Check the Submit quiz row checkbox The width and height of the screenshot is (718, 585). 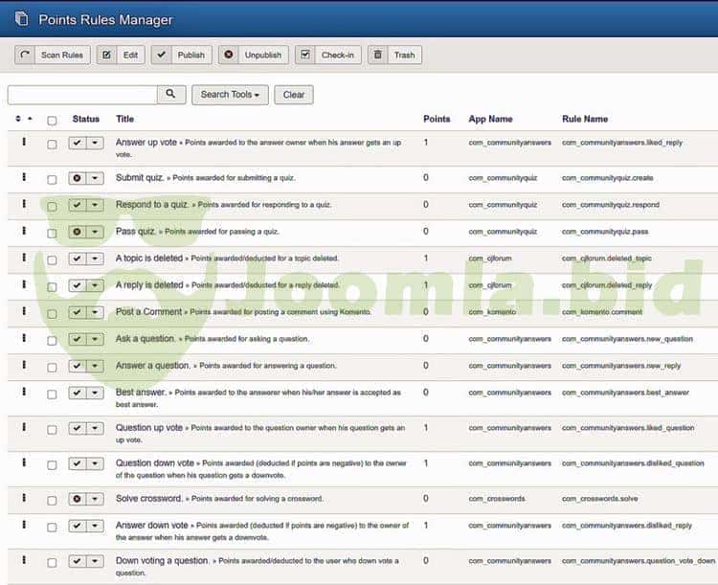click(x=52, y=180)
